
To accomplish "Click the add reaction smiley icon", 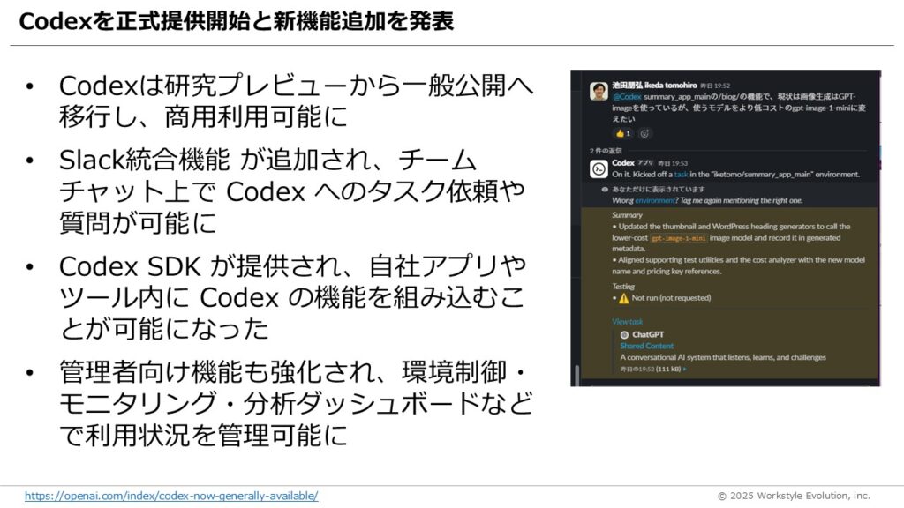I will click(x=644, y=134).
